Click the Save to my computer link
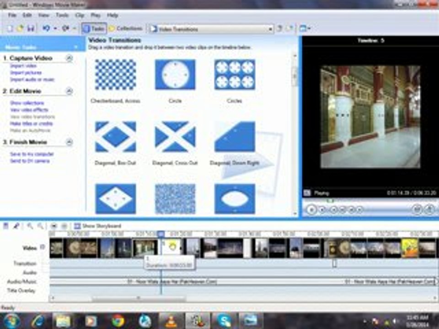 pos(32,154)
